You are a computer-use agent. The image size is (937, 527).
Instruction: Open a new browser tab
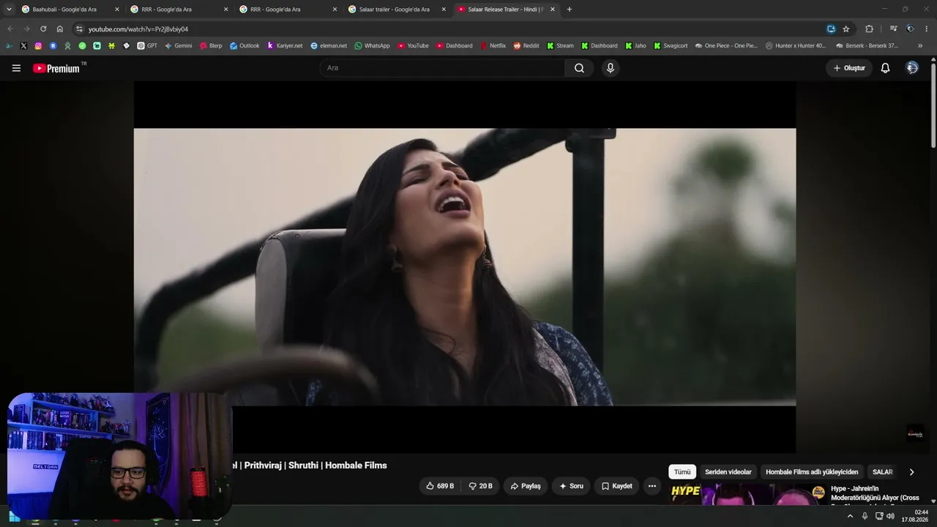pyautogui.click(x=570, y=10)
